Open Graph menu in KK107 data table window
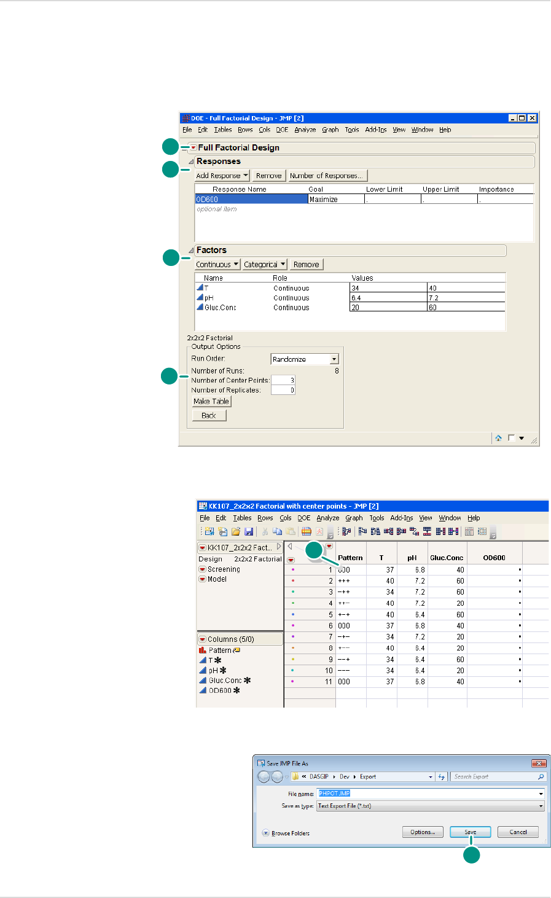 click(354, 518)
